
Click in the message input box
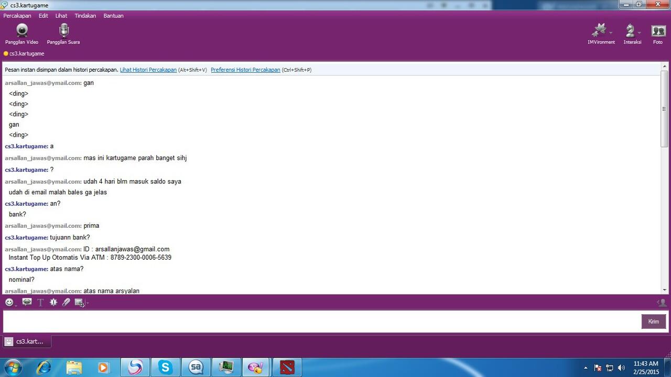(322, 321)
